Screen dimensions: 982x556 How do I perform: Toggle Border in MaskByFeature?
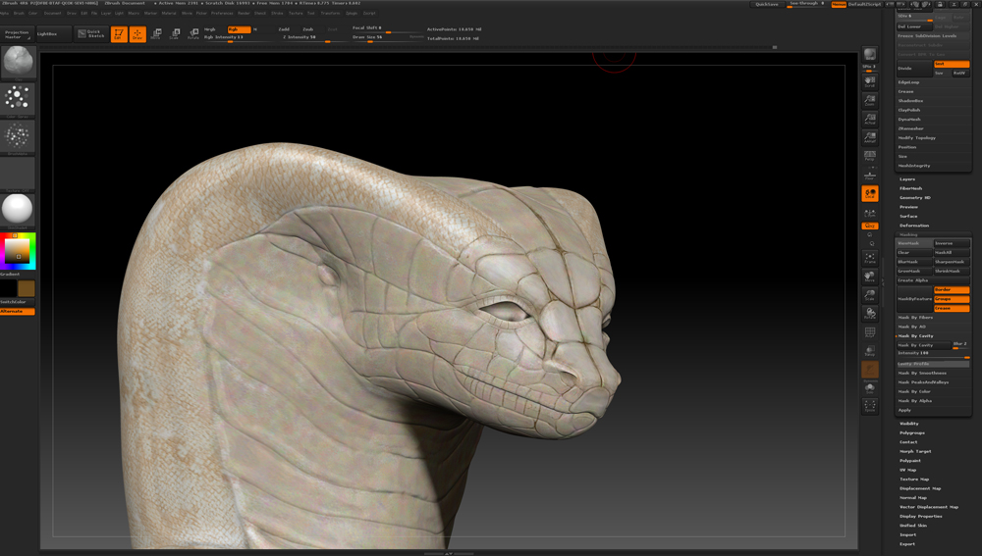952,290
